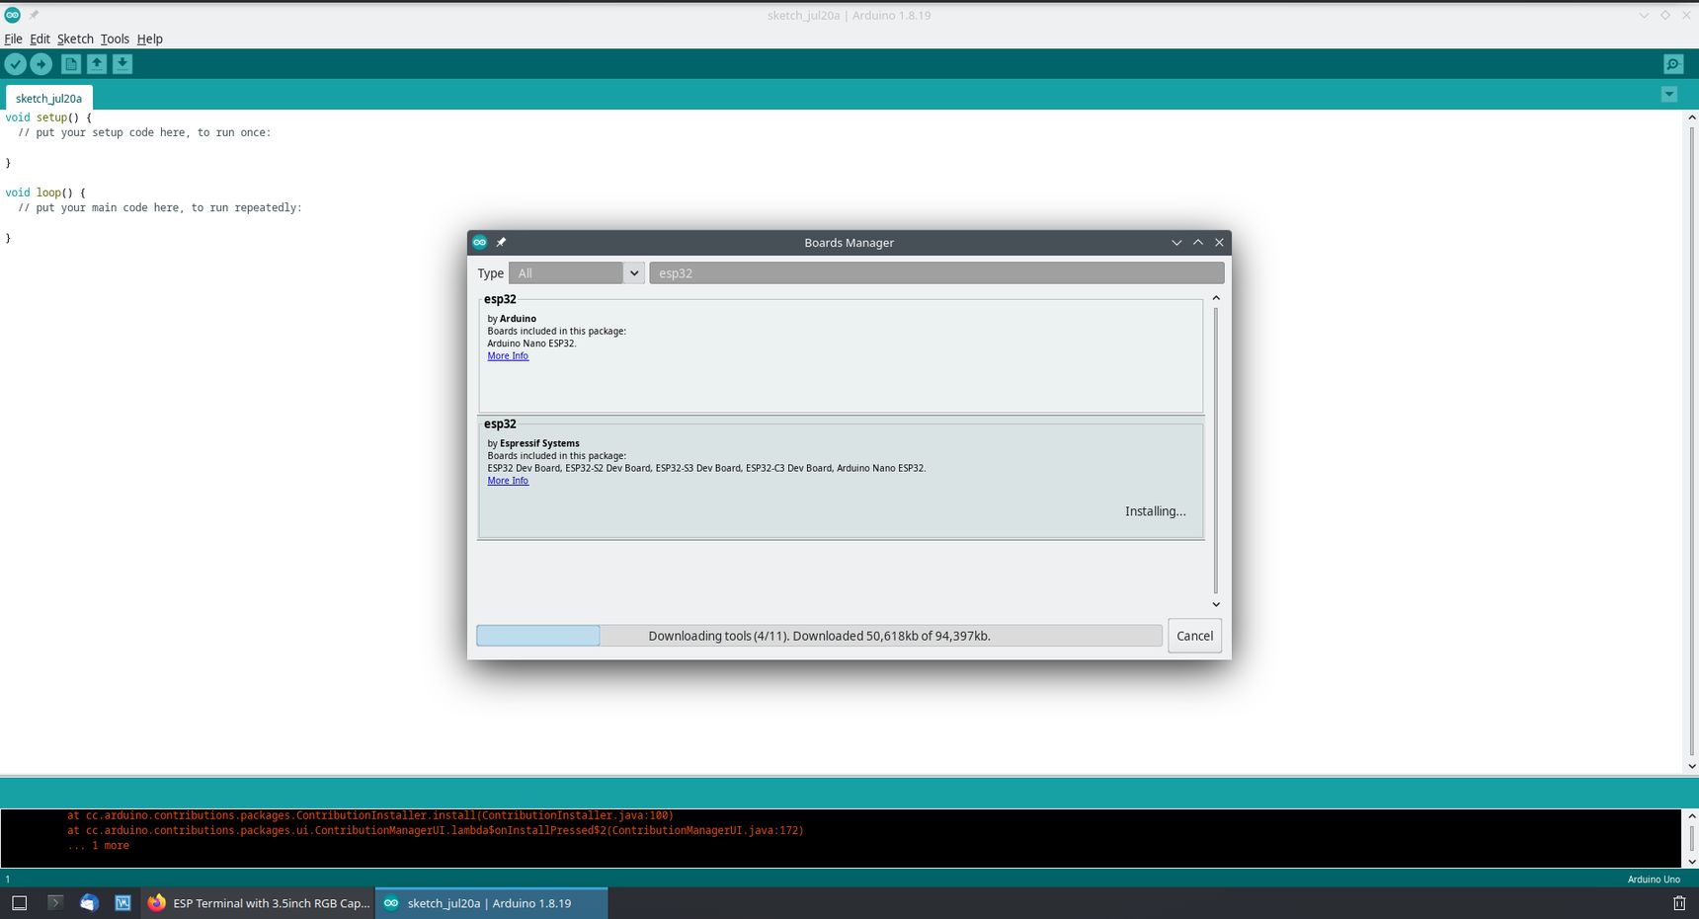Switch to Arduino 1.8.19 taskbar entry
Image resolution: width=1699 pixels, height=919 pixels.
tap(491, 903)
